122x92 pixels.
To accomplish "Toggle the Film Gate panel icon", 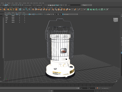I will click(x=18, y=14).
